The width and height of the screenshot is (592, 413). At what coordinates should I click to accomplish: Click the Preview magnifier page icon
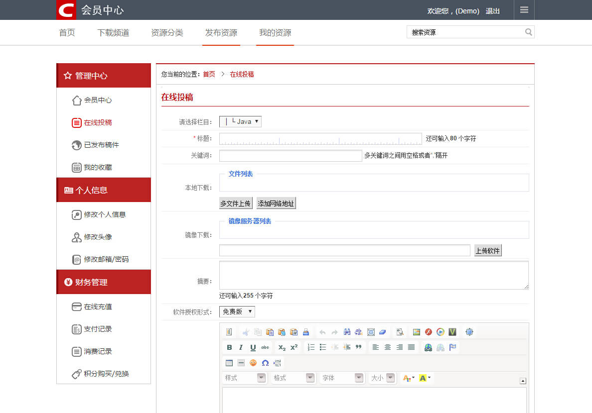400,332
